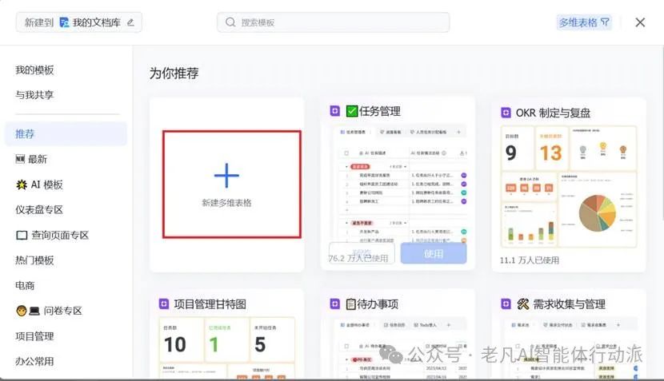This screenshot has height=381, width=664.
Task: Click the magnifier icon in the search box
Action: [230, 22]
